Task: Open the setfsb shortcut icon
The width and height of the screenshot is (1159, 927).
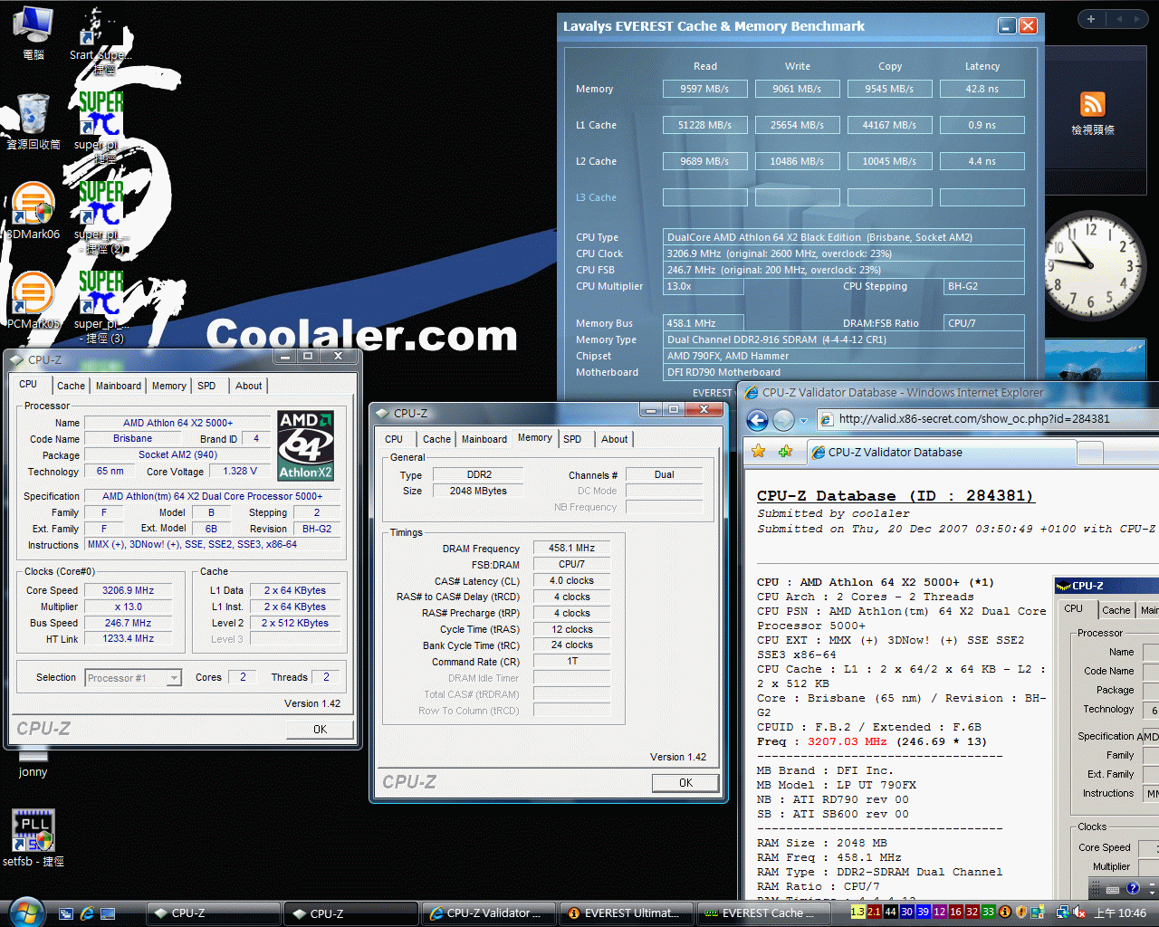Action: click(x=34, y=837)
